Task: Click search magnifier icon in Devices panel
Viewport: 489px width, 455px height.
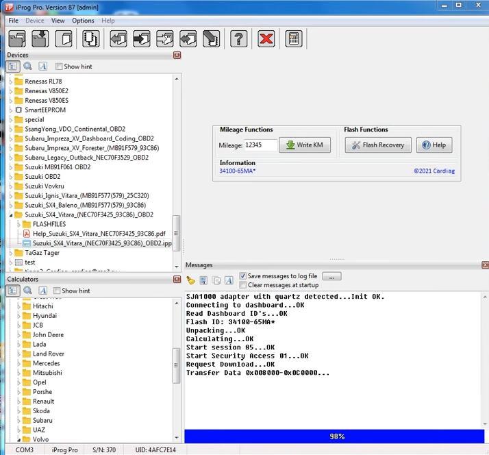Action: 28,66
